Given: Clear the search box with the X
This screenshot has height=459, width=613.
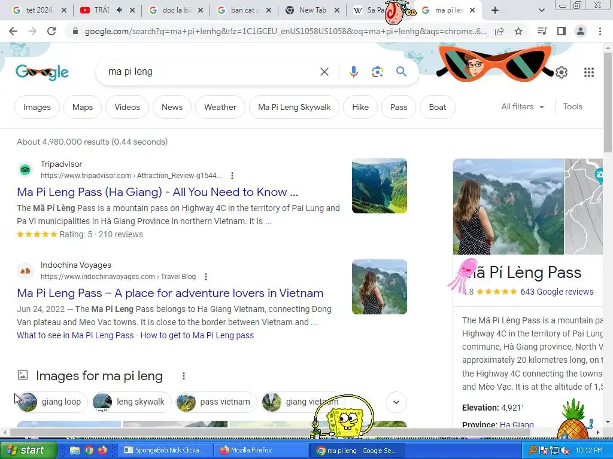Looking at the screenshot, I should [324, 72].
